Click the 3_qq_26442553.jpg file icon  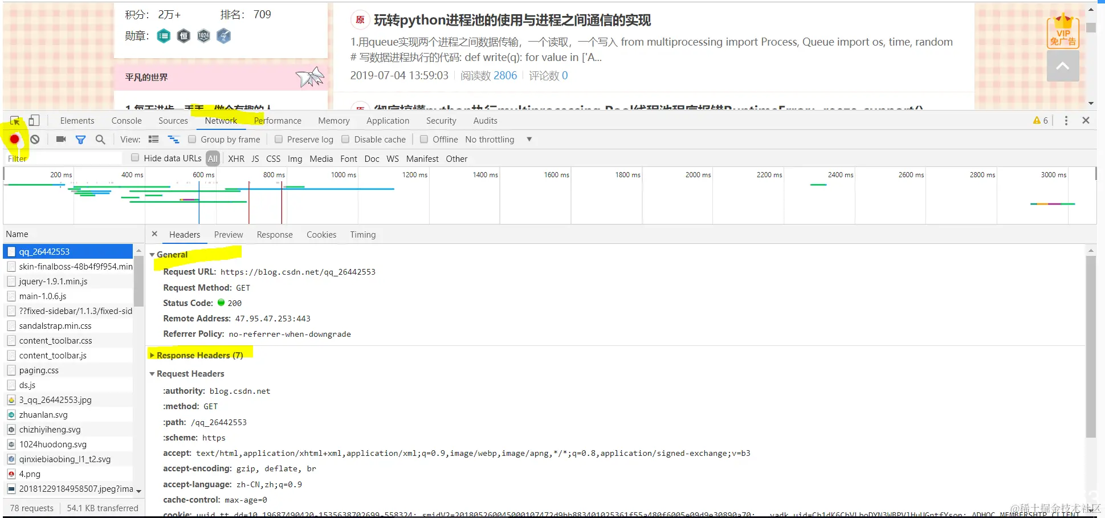11,400
